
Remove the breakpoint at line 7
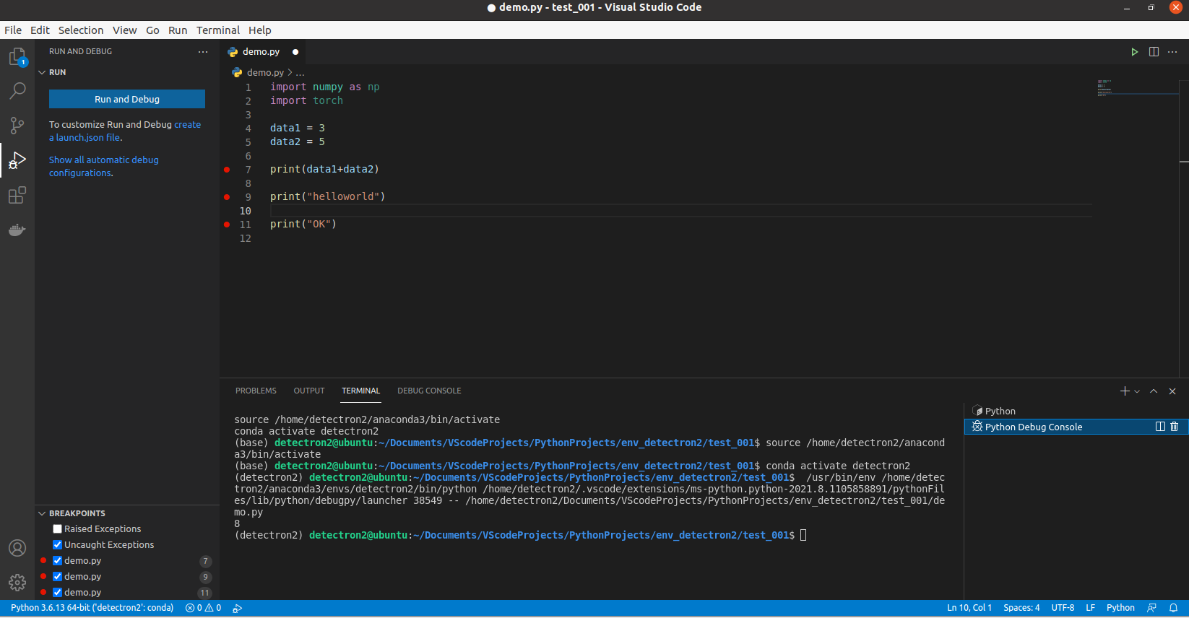[227, 170]
